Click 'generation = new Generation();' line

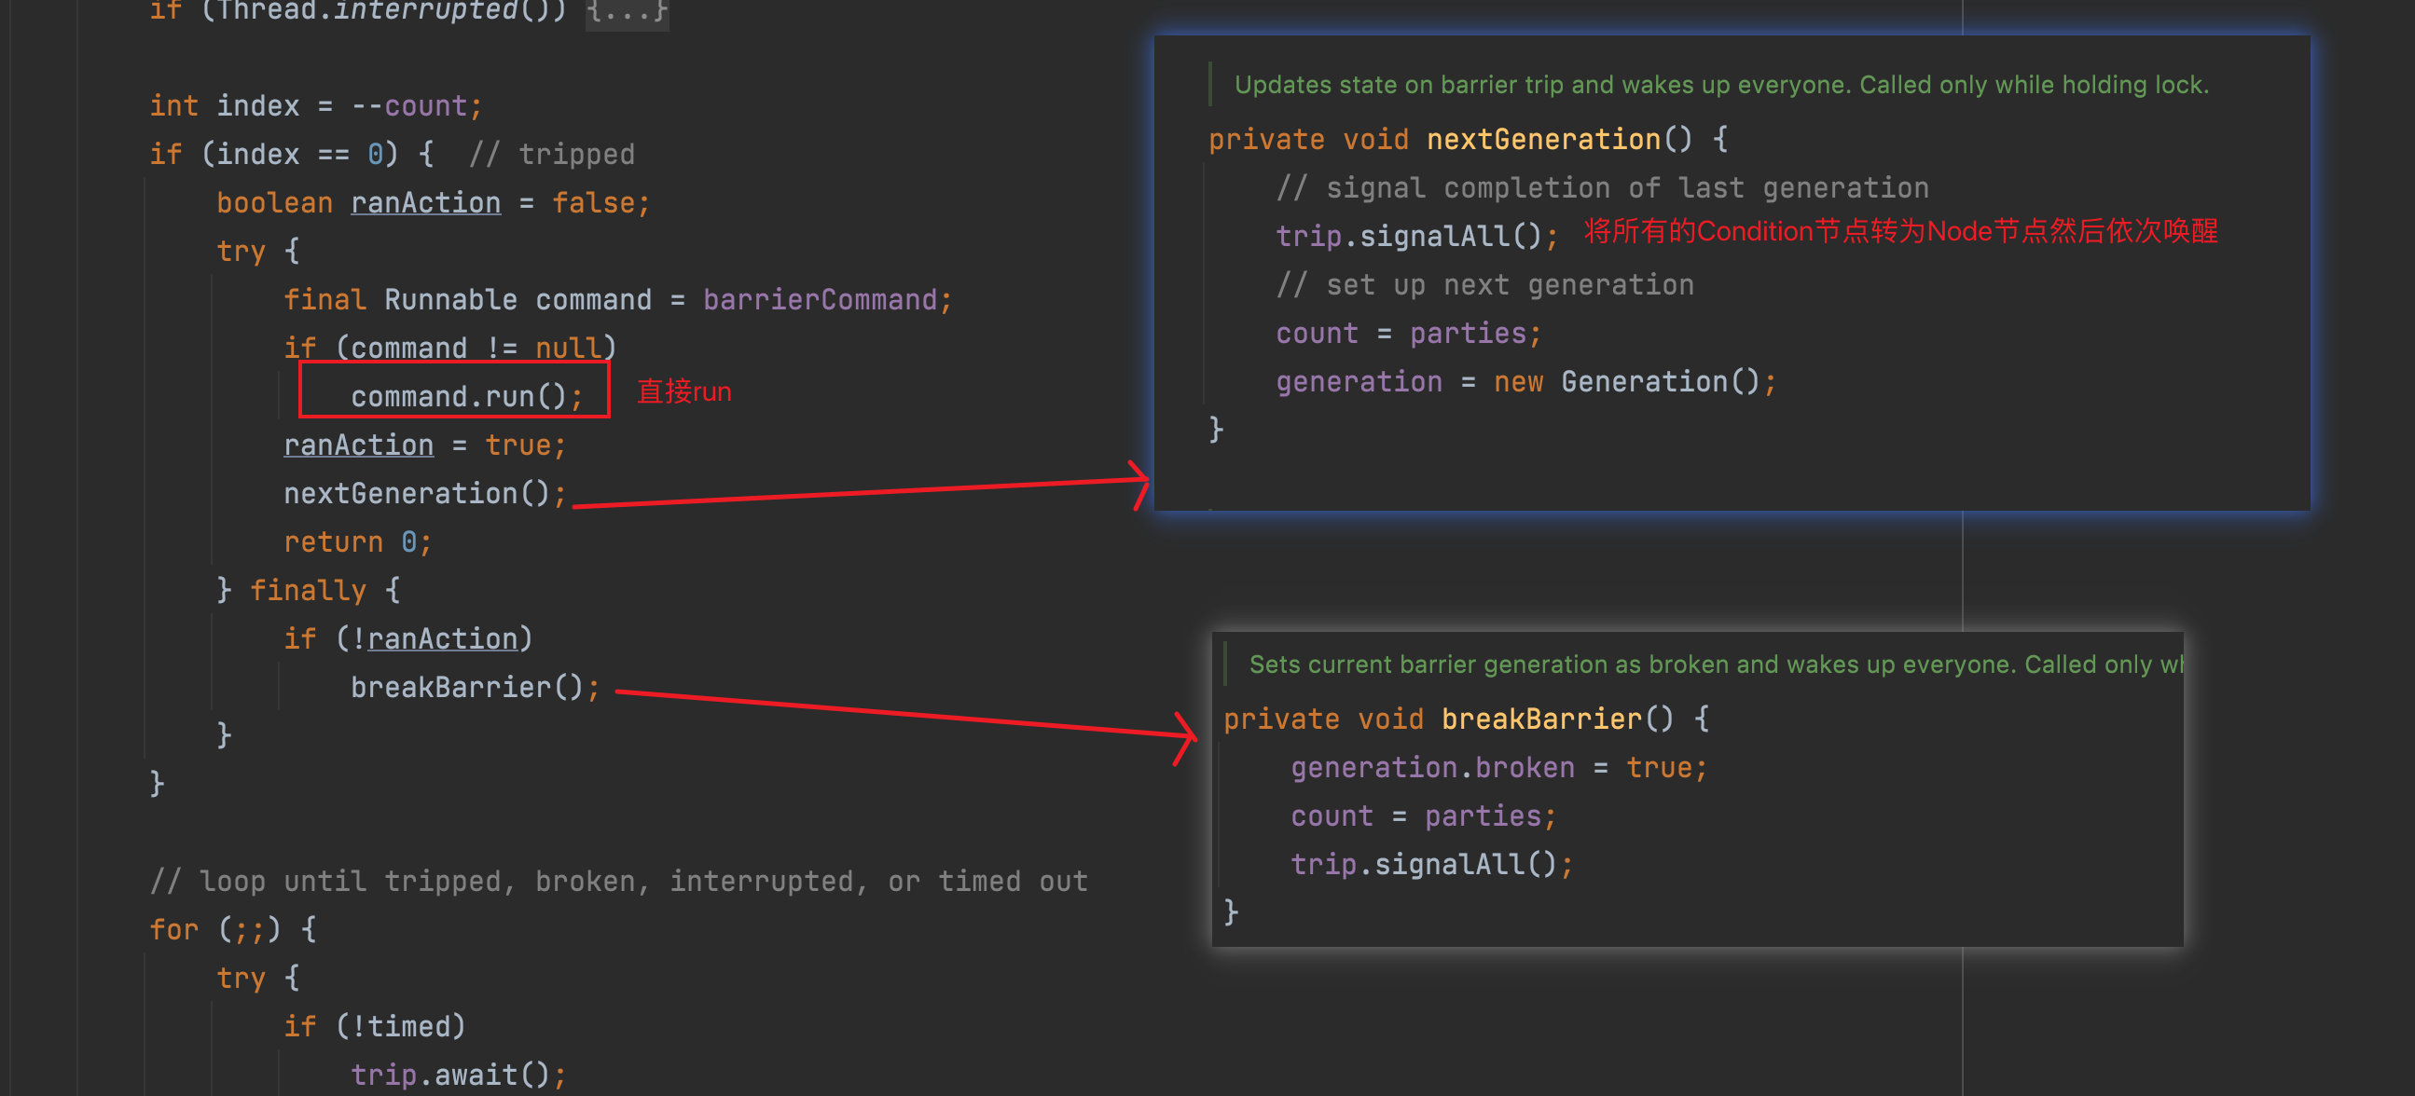[x=1525, y=381]
